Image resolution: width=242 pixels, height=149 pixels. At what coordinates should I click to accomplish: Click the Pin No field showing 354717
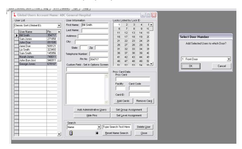tap(99, 59)
